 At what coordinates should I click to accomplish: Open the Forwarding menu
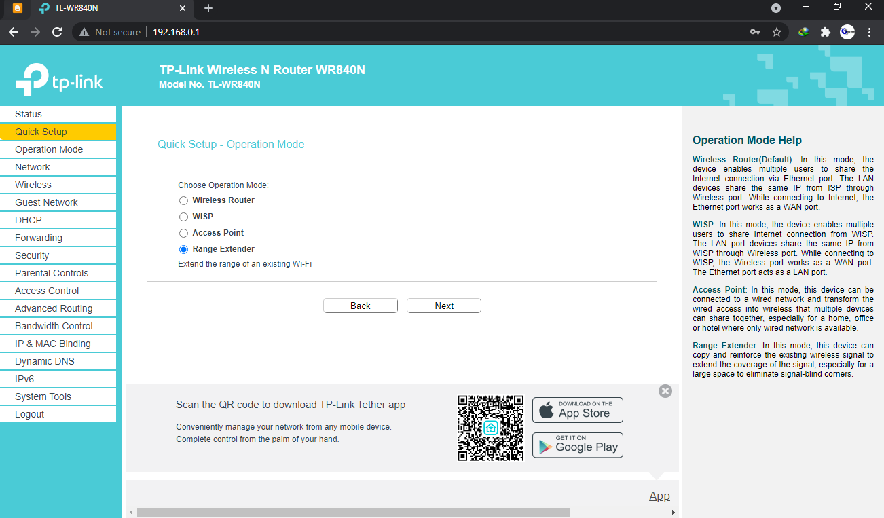pos(58,238)
